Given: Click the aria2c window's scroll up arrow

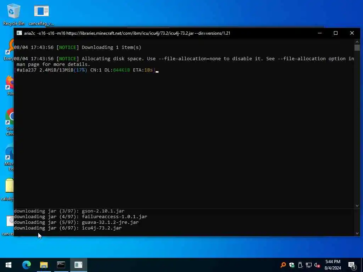Looking at the screenshot, I should click(x=357, y=42).
